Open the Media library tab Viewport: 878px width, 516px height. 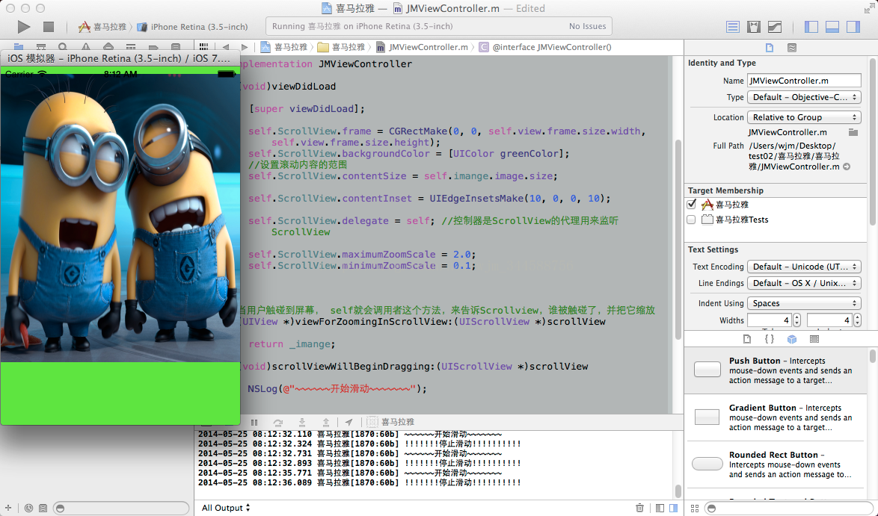[814, 339]
